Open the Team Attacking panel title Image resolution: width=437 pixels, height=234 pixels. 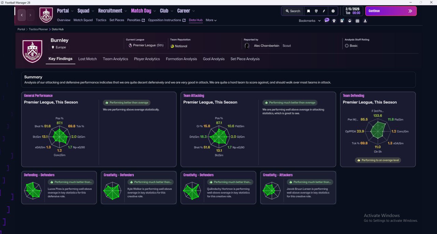[194, 96]
